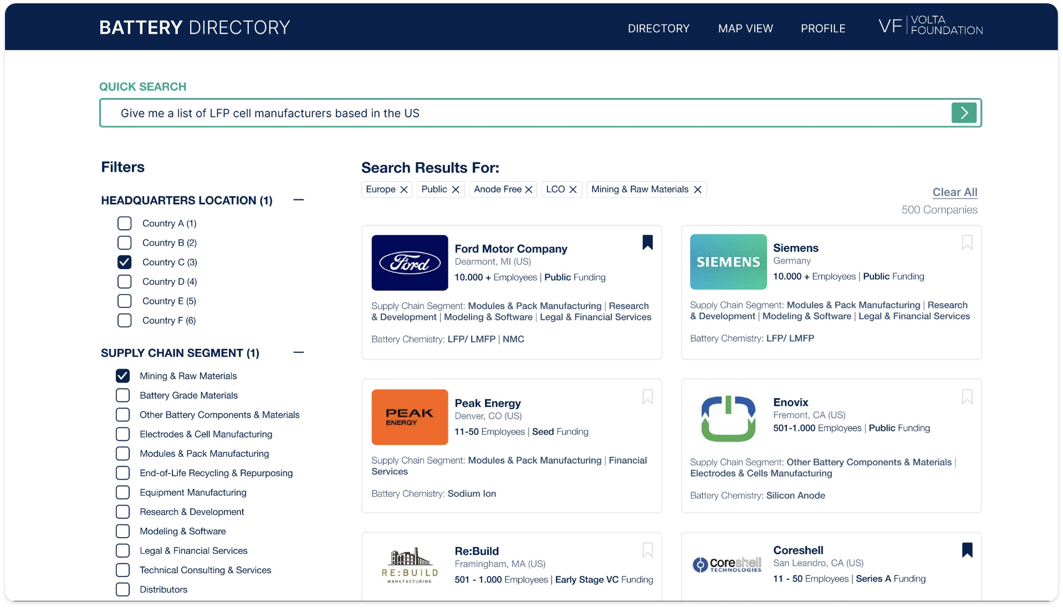This screenshot has width=1063, height=608.
Task: Unbookmark the Coreshell card
Action: click(x=967, y=550)
